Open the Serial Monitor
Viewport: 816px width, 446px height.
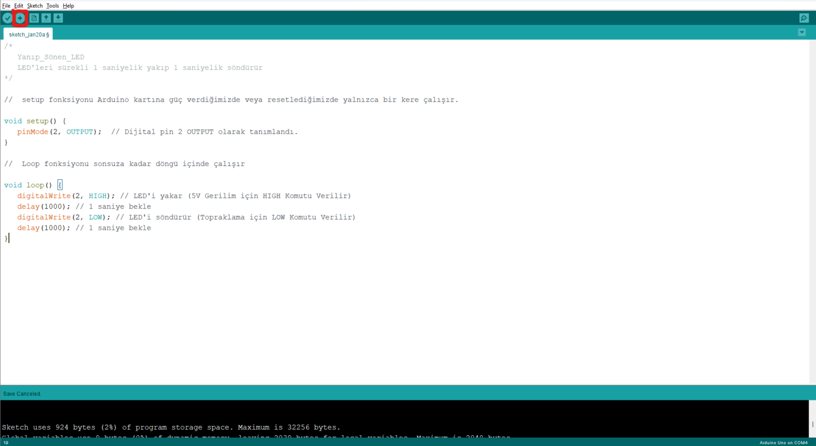tap(804, 18)
